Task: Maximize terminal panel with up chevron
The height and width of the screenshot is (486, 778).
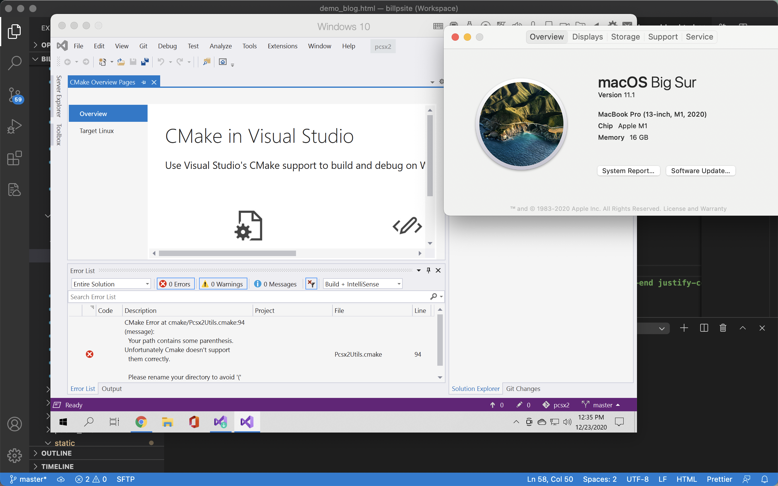Action: [x=743, y=328]
